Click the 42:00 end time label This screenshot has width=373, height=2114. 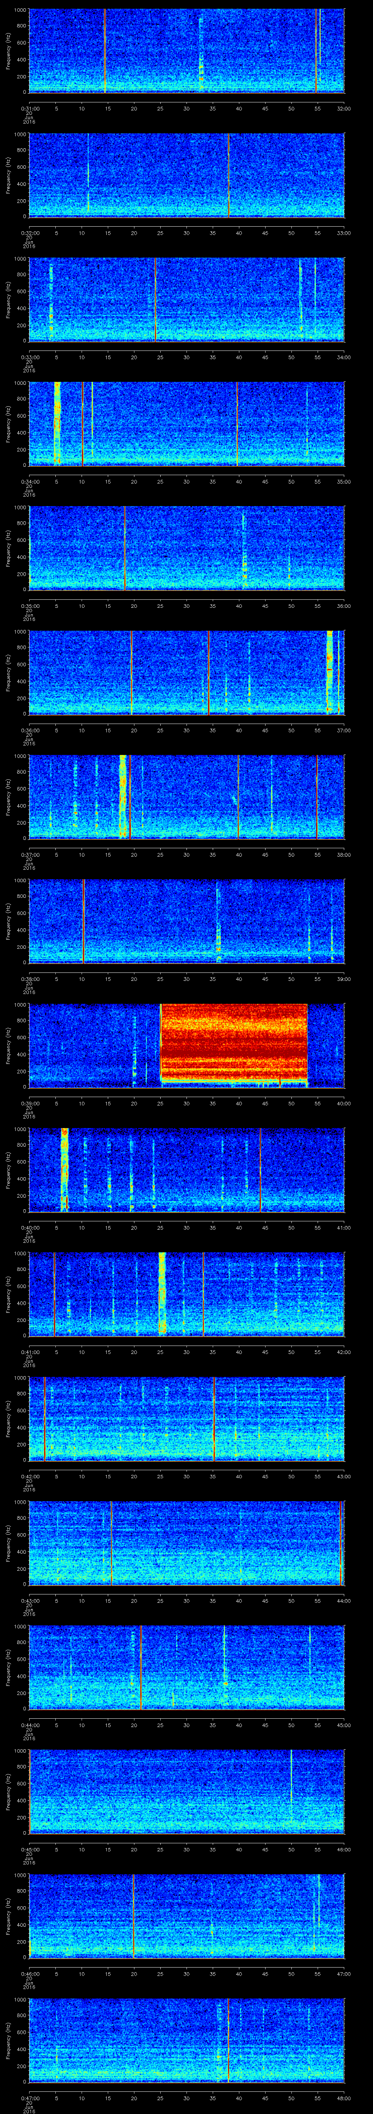[343, 1352]
